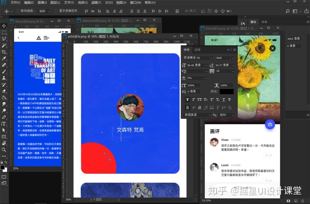Select the Eyedropper tool
310x204 pixels.
click(4, 59)
